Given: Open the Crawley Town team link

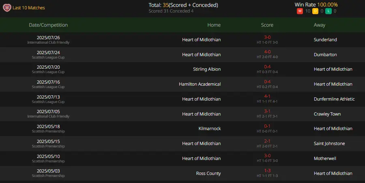Looking at the screenshot, I should 327,114.
